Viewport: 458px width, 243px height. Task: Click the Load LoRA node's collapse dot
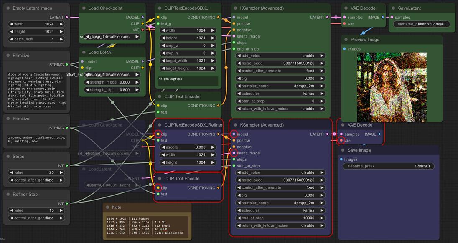click(x=84, y=52)
